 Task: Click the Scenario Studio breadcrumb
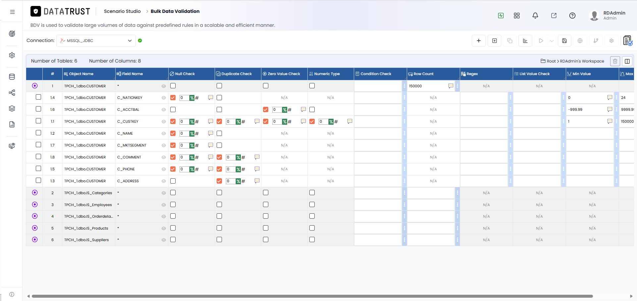(x=122, y=11)
